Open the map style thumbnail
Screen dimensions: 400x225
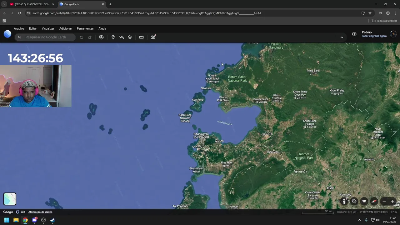10,199
